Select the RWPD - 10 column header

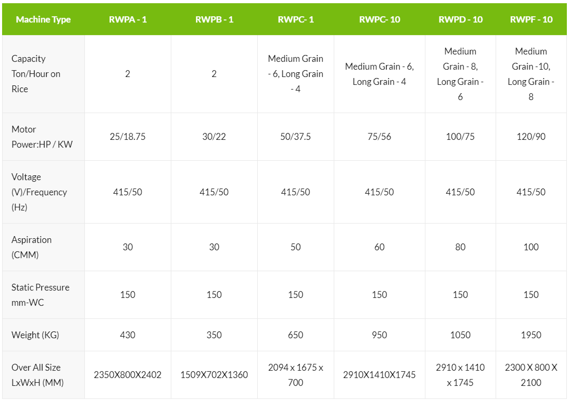pos(460,19)
